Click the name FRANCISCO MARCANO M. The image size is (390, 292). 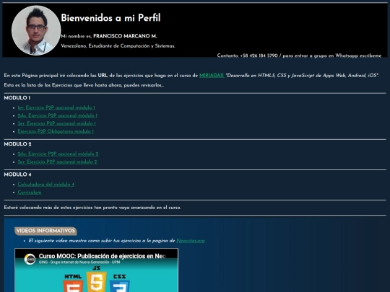point(125,36)
